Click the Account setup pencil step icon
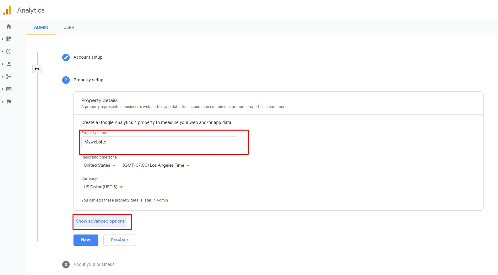This screenshot has height=275, width=498. click(x=66, y=57)
